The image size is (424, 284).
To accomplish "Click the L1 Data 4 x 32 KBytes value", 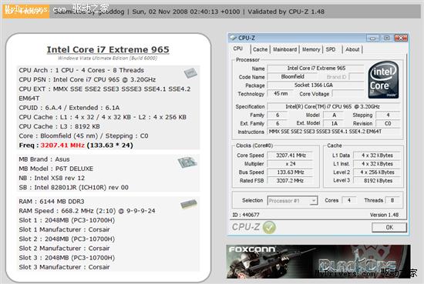I will [x=377, y=155].
